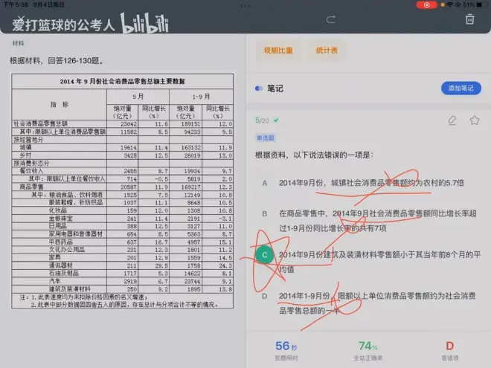
Task: Choose the green circled option C
Action: (265, 254)
